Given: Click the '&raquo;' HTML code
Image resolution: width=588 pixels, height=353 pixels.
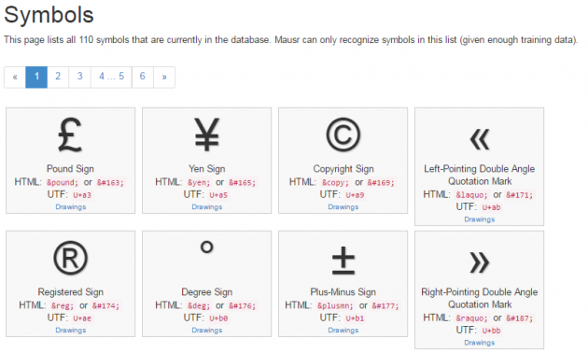Looking at the screenshot, I should pyautogui.click(x=471, y=318).
